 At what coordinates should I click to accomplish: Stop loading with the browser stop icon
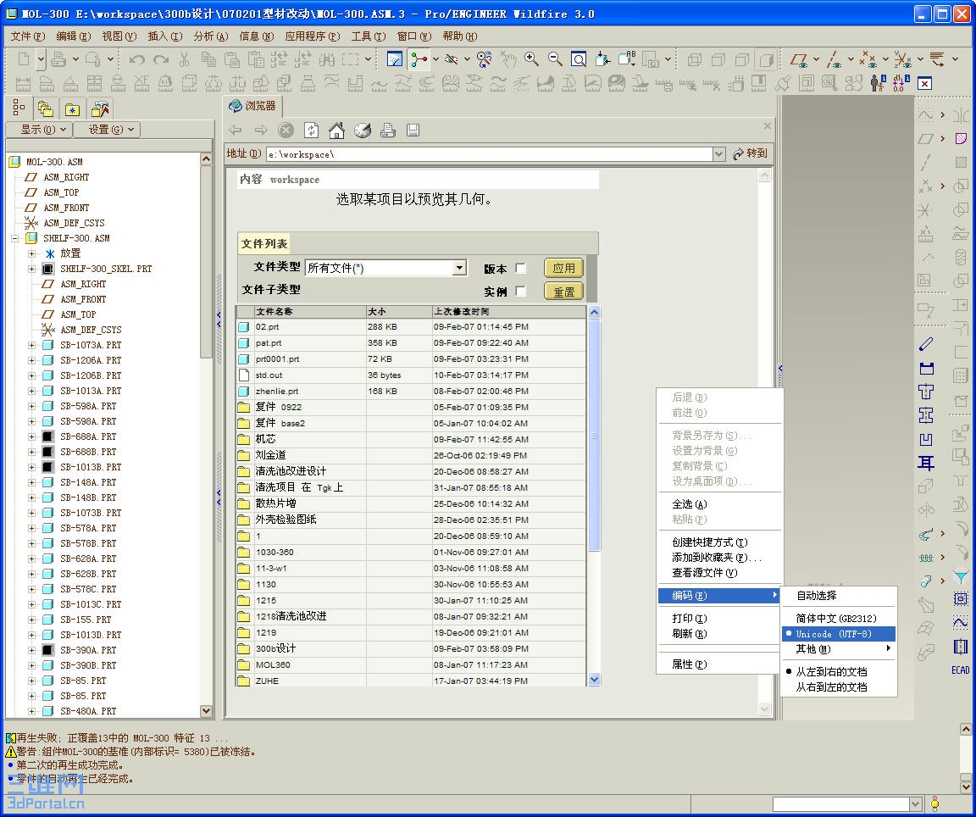[x=286, y=131]
